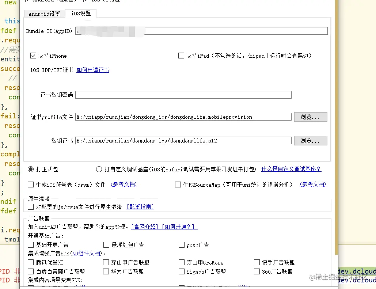The image size is (376, 289).
Task: Check the 360广告联盟 checkbox
Action: (257, 271)
